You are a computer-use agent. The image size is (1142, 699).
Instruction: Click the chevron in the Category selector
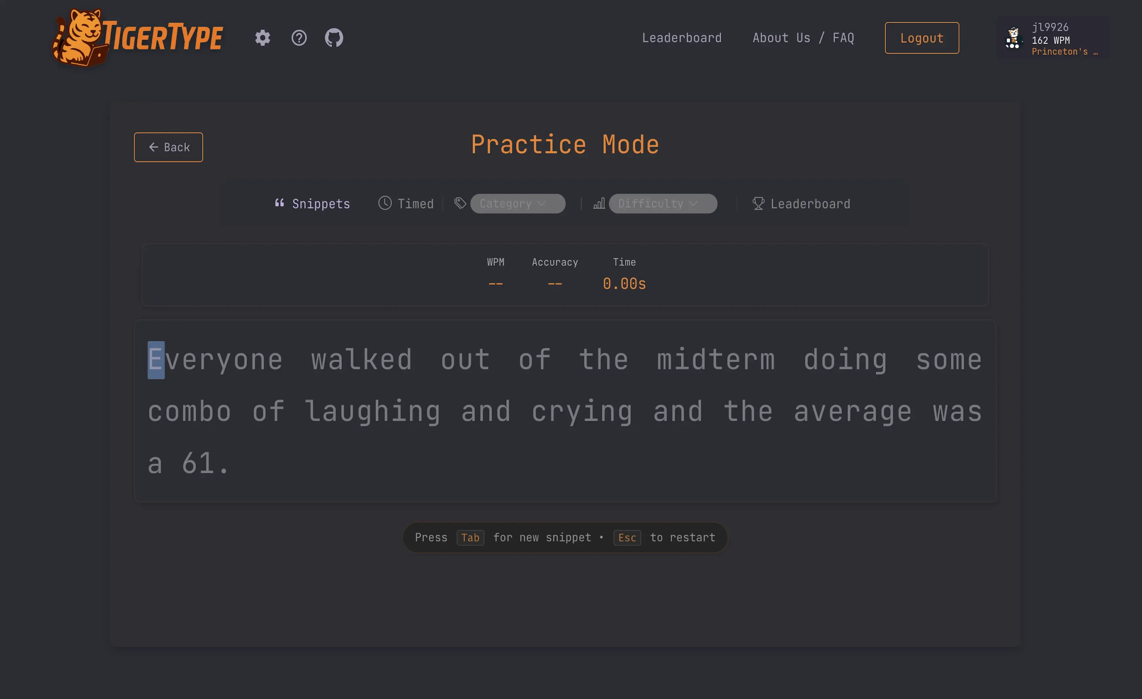[x=541, y=203]
